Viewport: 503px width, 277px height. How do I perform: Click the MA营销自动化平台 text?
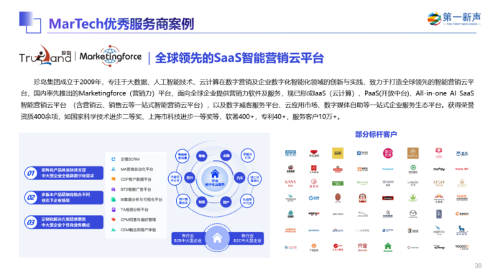pyautogui.click(x=137, y=169)
